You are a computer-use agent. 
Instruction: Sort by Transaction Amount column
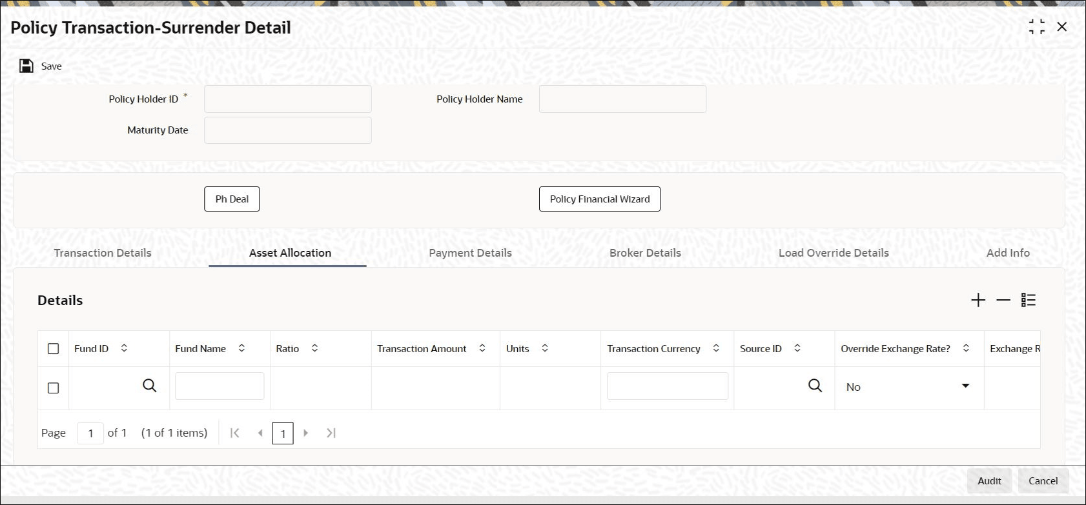point(482,348)
